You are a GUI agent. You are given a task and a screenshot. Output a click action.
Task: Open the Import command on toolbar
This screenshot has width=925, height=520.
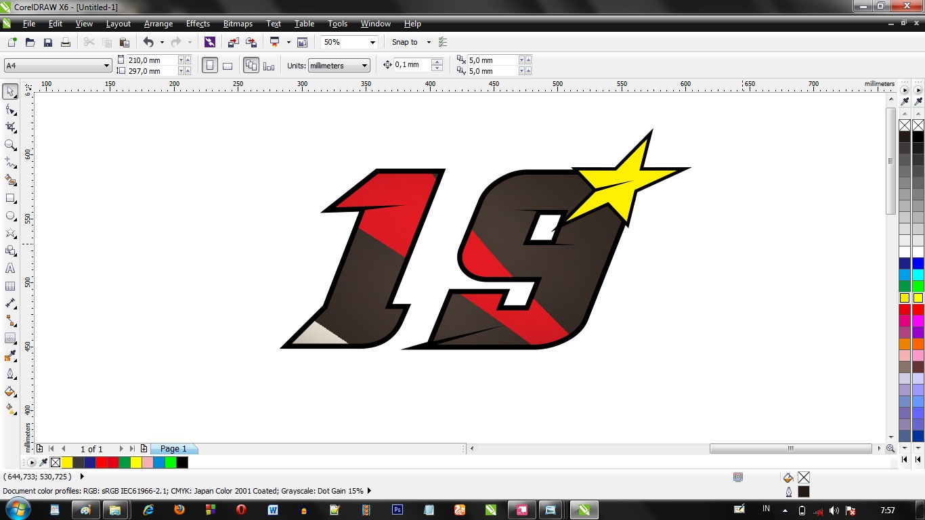(234, 42)
